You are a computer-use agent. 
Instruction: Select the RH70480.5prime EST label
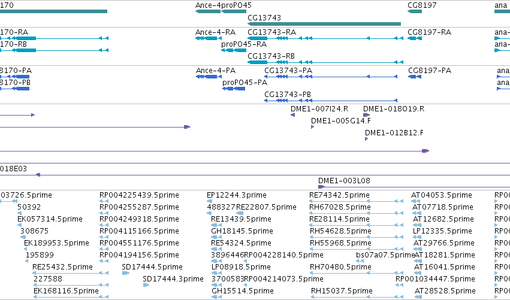click(x=340, y=267)
